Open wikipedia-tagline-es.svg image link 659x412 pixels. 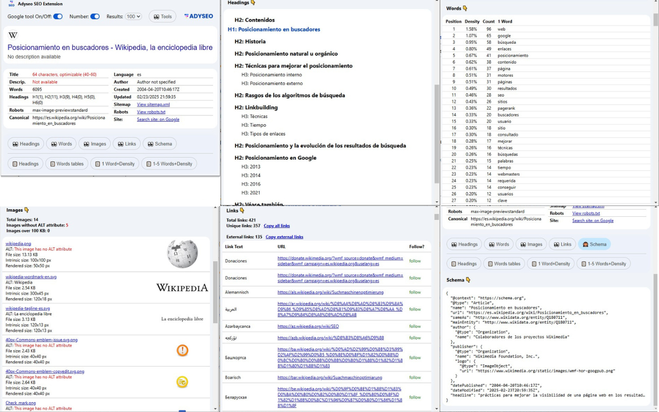tap(28, 308)
